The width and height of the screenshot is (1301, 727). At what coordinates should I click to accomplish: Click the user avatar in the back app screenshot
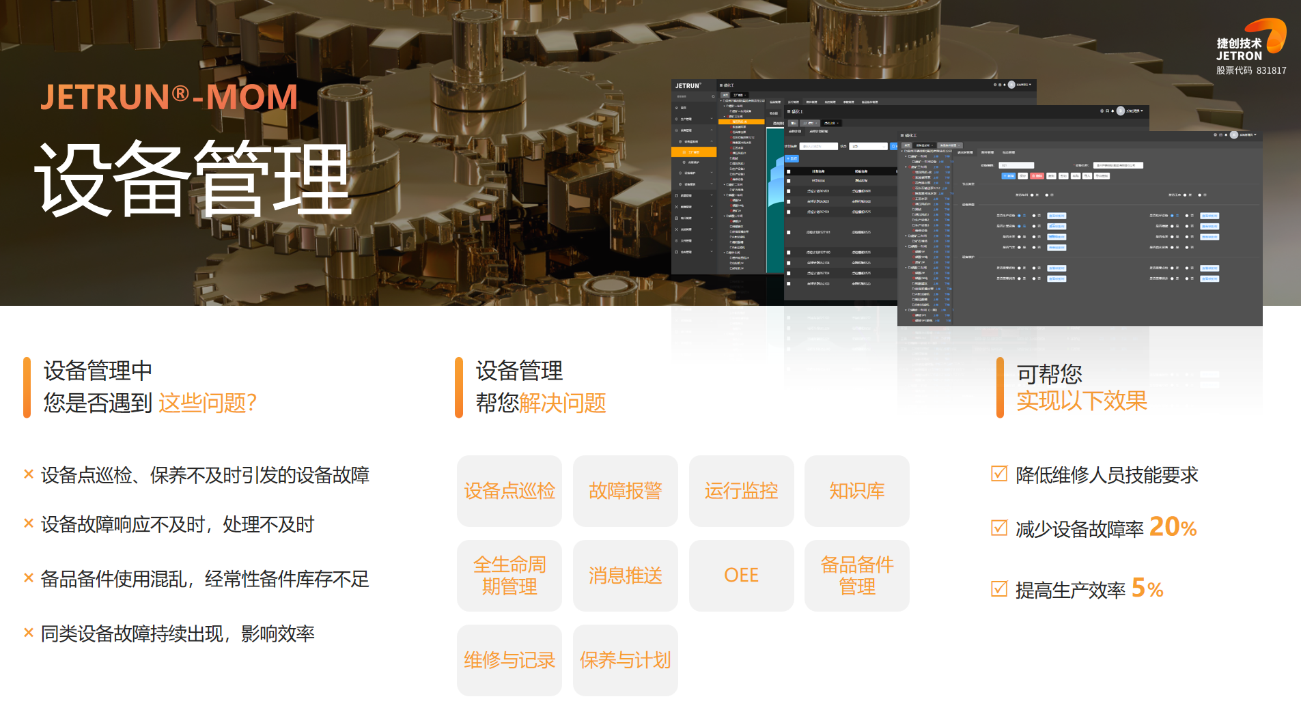click(x=1011, y=85)
